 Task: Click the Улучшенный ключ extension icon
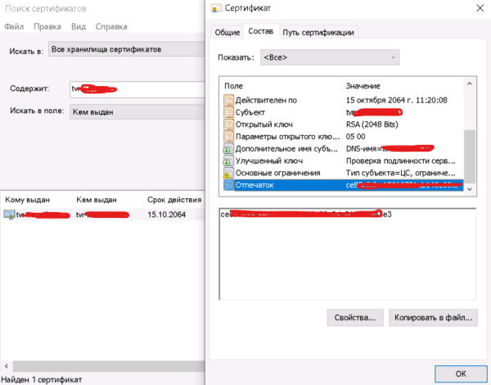[228, 161]
